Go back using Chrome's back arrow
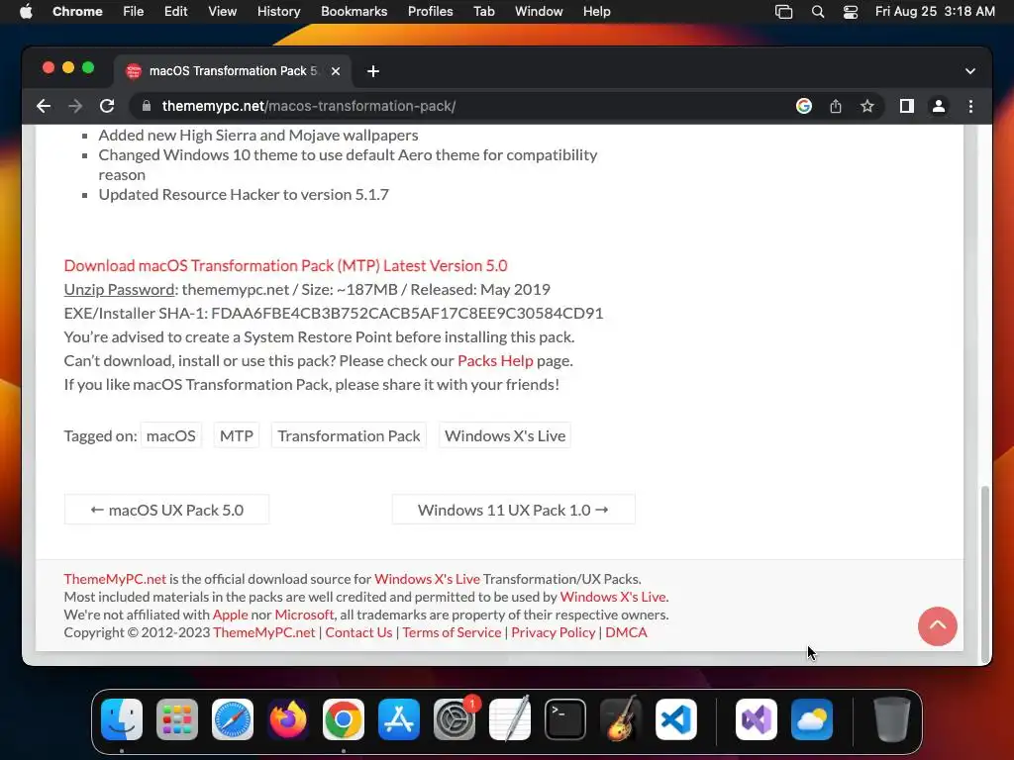Screen dimensions: 1014x760 click(x=44, y=106)
